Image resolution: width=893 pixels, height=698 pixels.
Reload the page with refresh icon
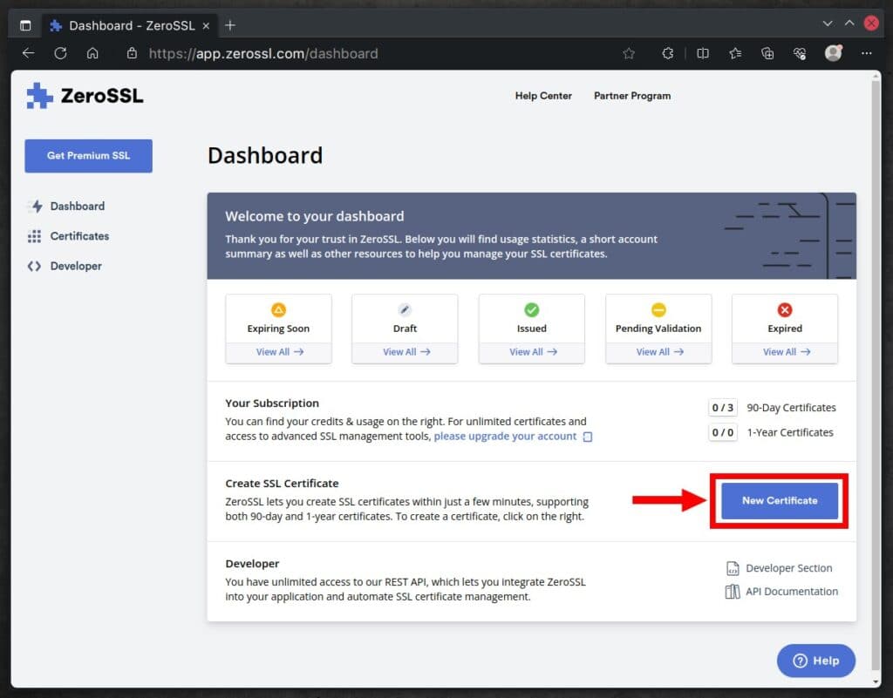[60, 53]
